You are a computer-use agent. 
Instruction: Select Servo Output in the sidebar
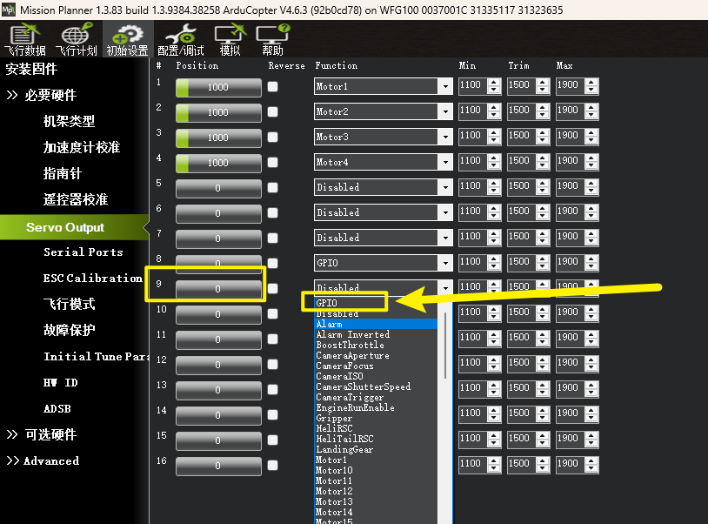[65, 227]
